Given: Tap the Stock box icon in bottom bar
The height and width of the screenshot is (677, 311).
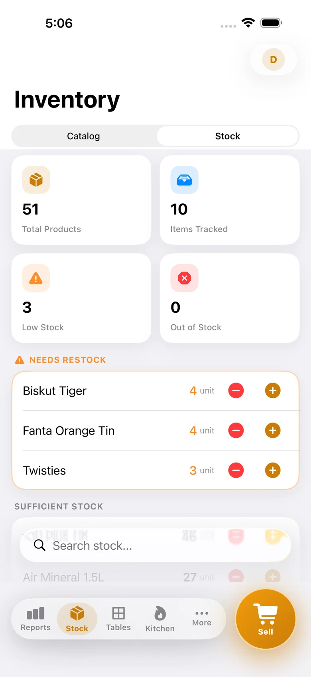Looking at the screenshot, I should tap(77, 613).
